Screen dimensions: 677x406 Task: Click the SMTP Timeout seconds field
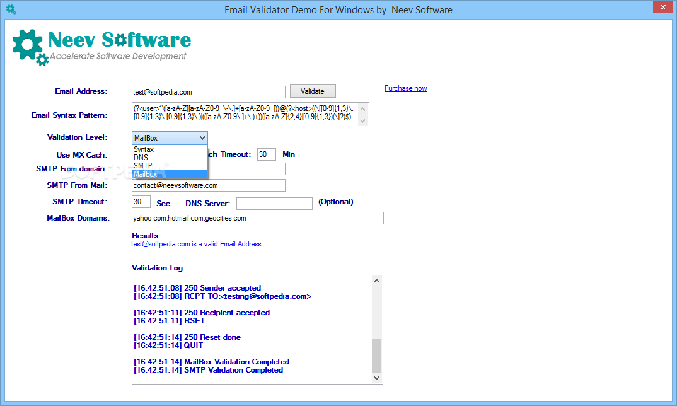[141, 202]
